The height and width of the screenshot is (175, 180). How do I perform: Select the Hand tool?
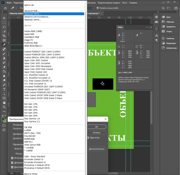(x=4, y=102)
